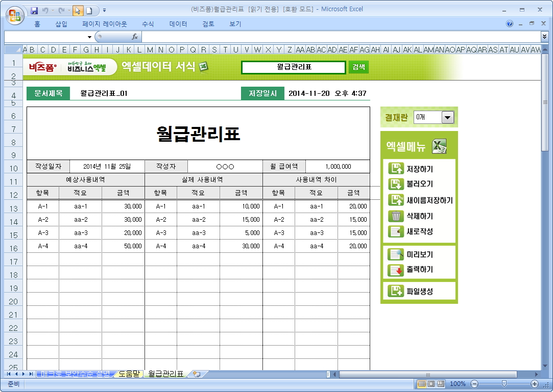Switch to Page Layout view in status bar

pos(431,383)
